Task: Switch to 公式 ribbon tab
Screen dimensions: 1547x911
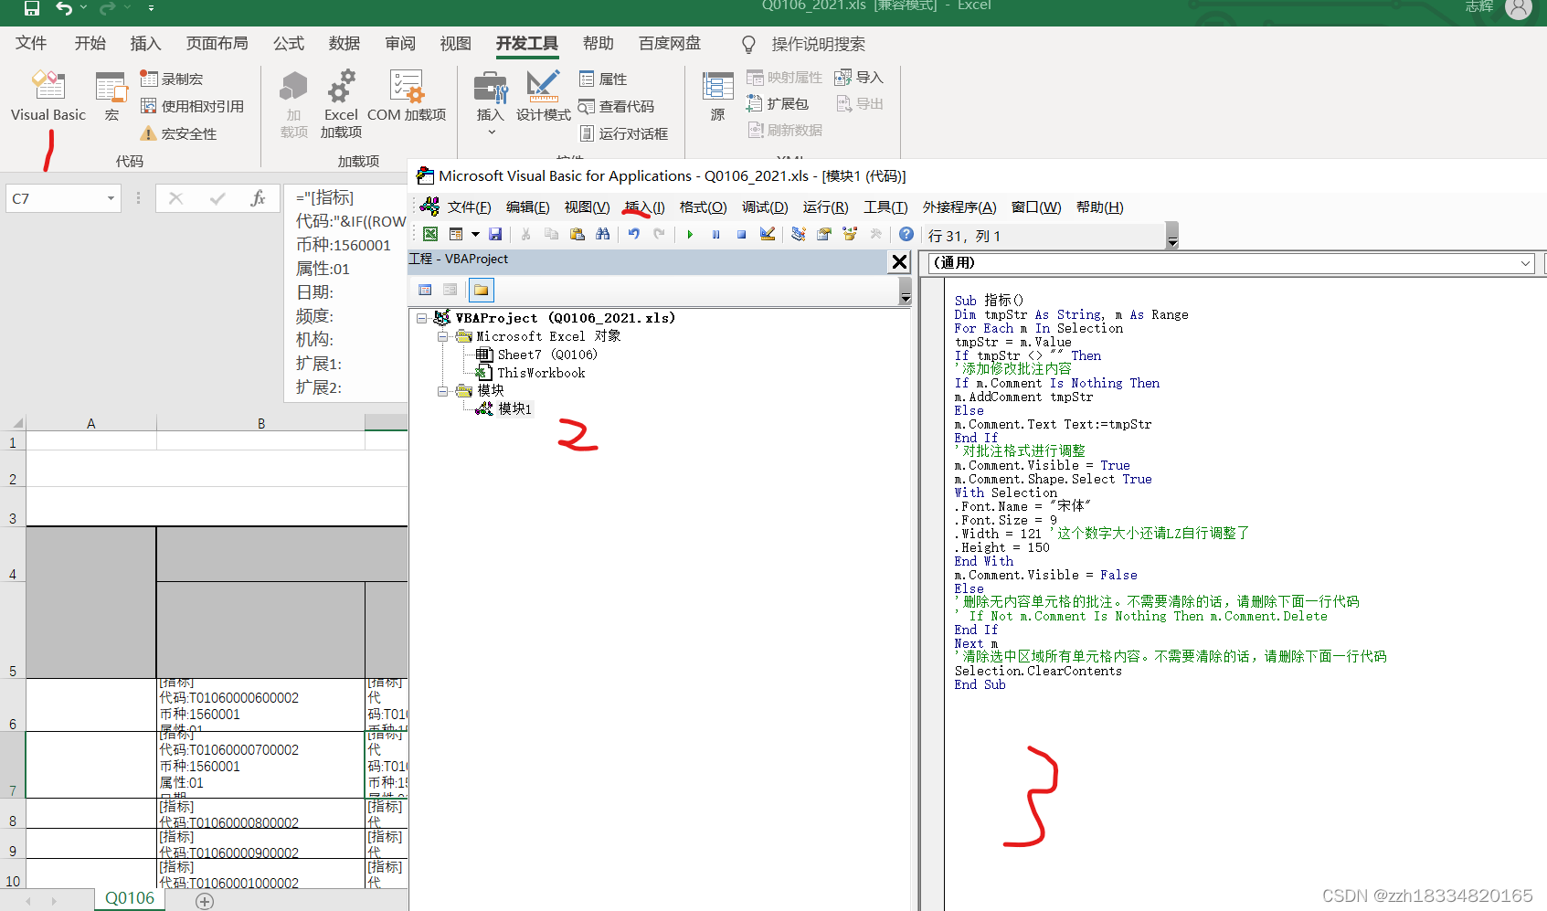Action: tap(288, 43)
